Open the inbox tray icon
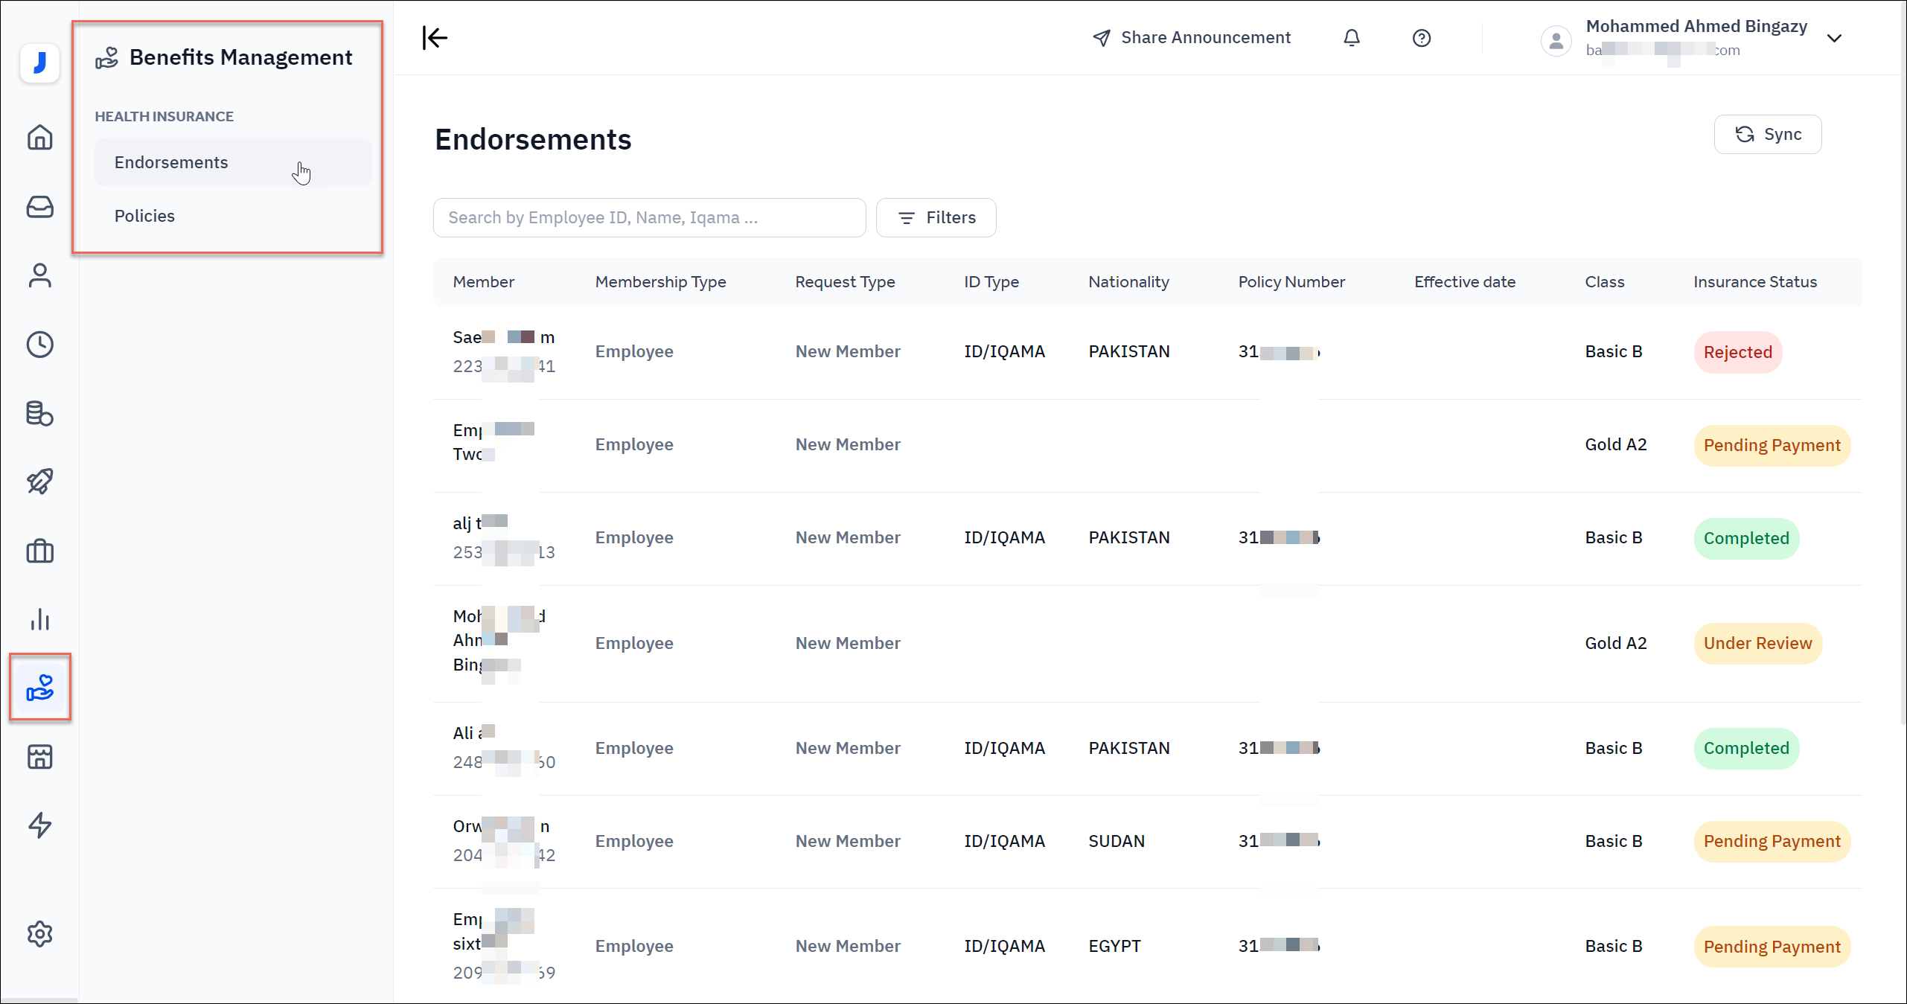This screenshot has width=1907, height=1004. point(39,207)
